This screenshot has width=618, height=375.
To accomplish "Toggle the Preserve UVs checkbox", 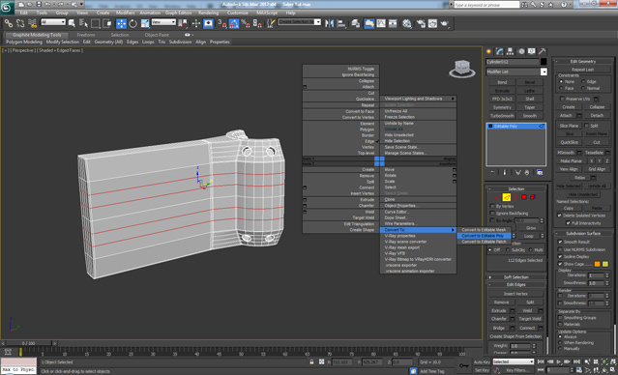I will click(x=563, y=99).
